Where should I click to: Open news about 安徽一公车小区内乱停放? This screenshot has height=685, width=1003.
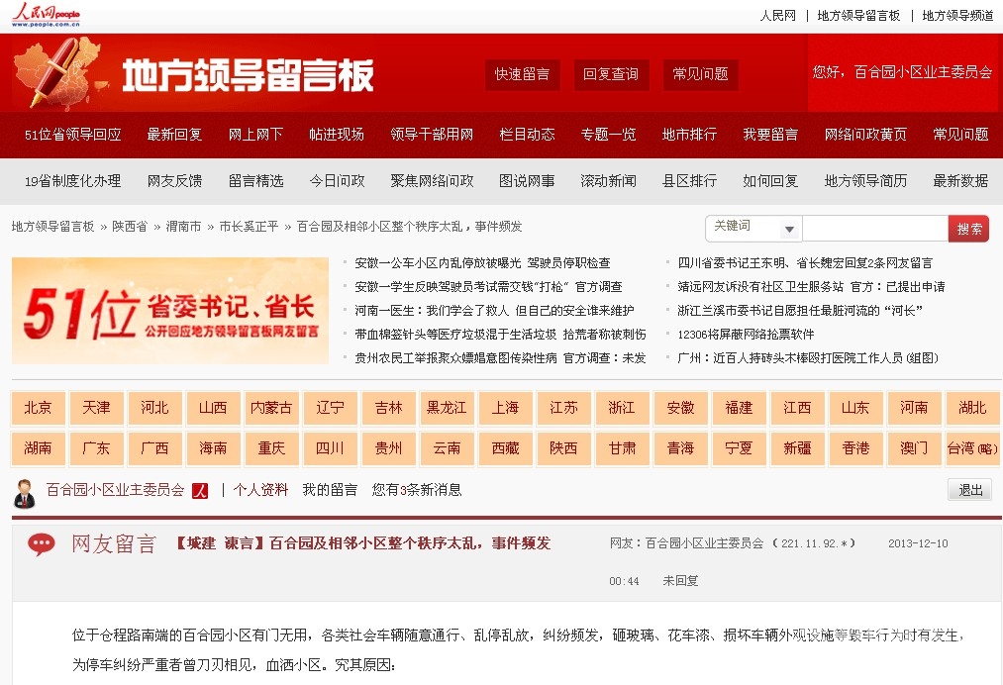482,263
